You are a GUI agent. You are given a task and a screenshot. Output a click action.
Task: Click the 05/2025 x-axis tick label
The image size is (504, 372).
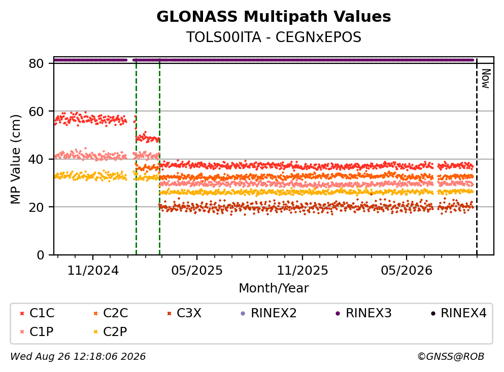197,271
